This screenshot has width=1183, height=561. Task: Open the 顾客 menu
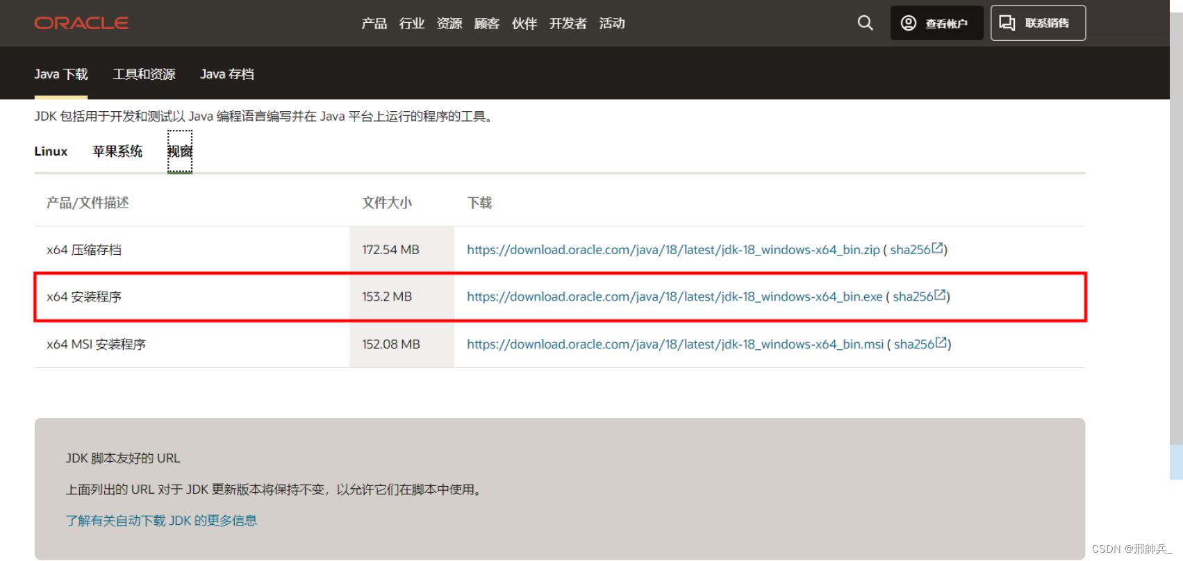pyautogui.click(x=487, y=24)
